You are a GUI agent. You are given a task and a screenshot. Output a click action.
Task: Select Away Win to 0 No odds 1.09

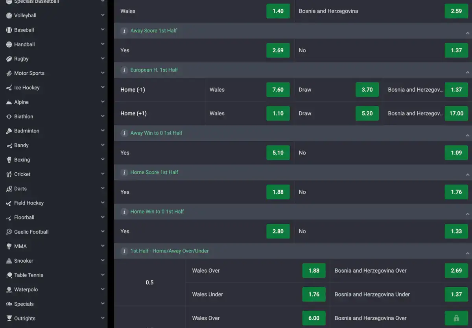coord(456,153)
